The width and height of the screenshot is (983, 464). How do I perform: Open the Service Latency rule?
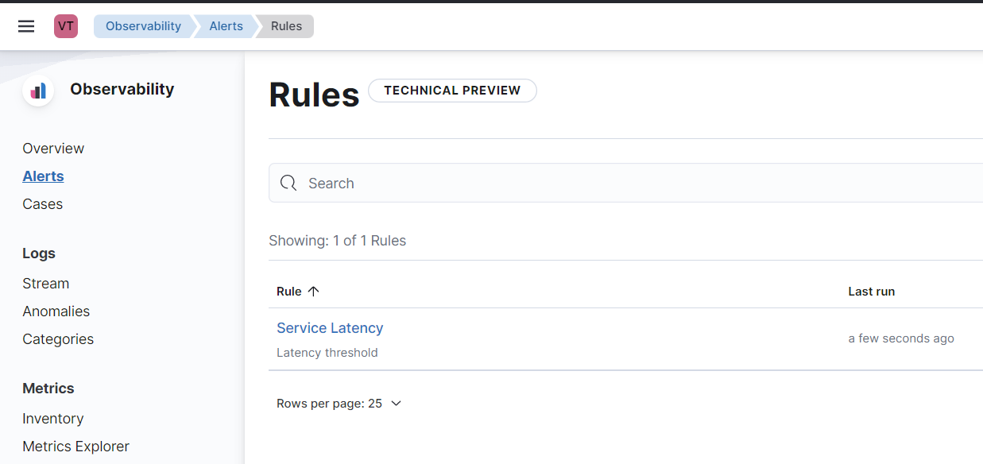coord(330,327)
